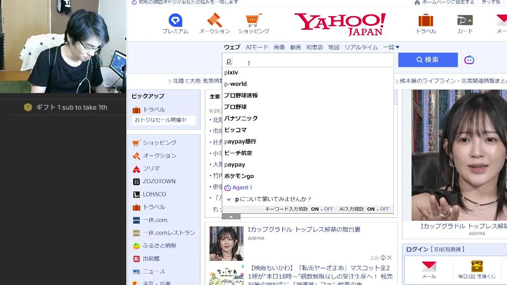Open the ABEMA video thumbnail in news feed
Image resolution: width=507 pixels, height=285 pixels.
click(x=227, y=243)
